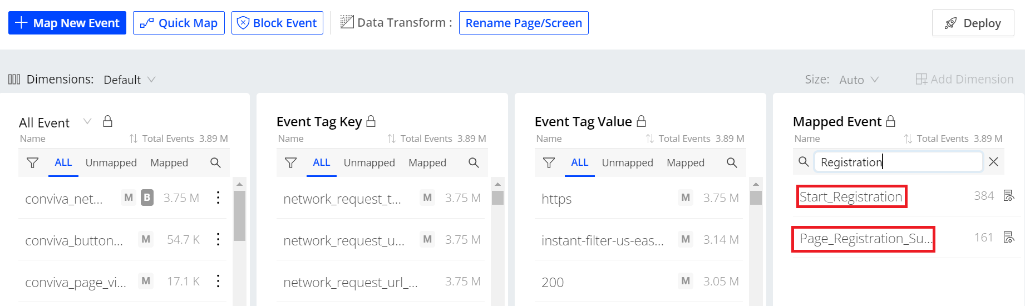This screenshot has height=306, width=1025.
Task: Click filter icon in Event Tag Value panel
Action: pos(549,163)
